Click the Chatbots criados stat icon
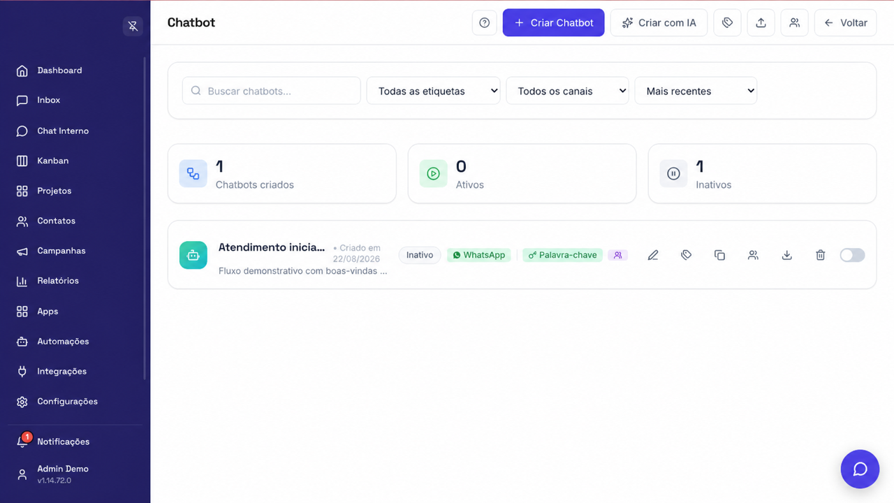The width and height of the screenshot is (894, 503). tap(193, 174)
